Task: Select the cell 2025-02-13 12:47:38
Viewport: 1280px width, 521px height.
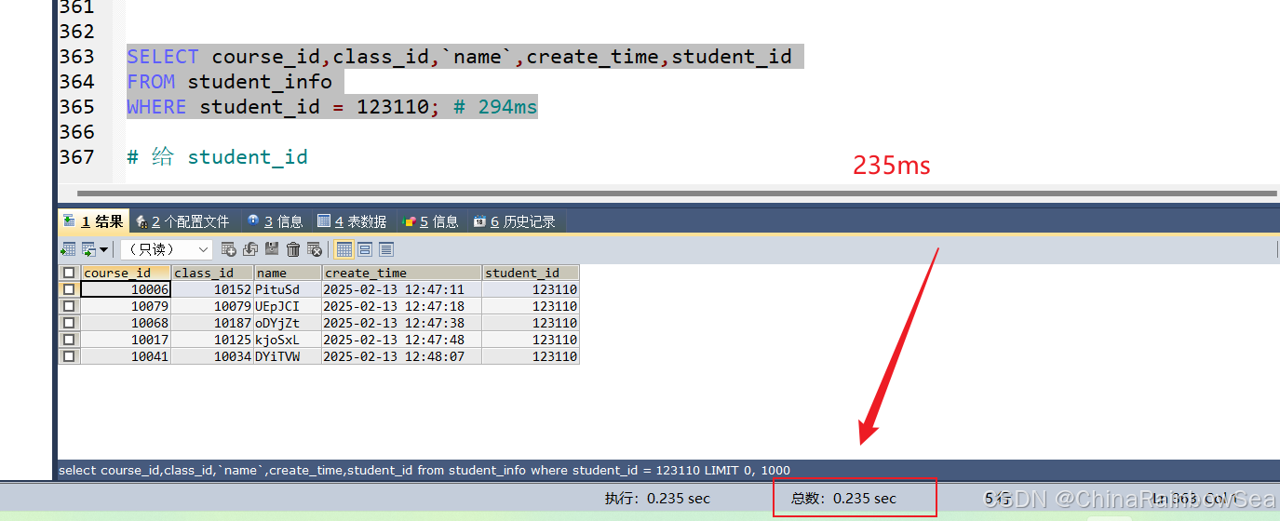Action: coord(402,323)
